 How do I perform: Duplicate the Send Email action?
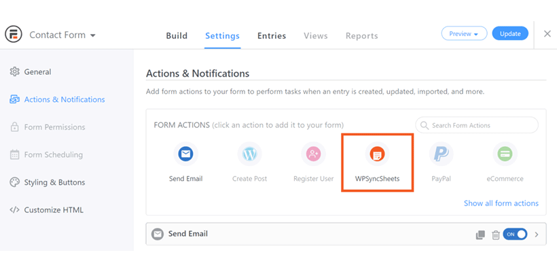pyautogui.click(x=480, y=235)
